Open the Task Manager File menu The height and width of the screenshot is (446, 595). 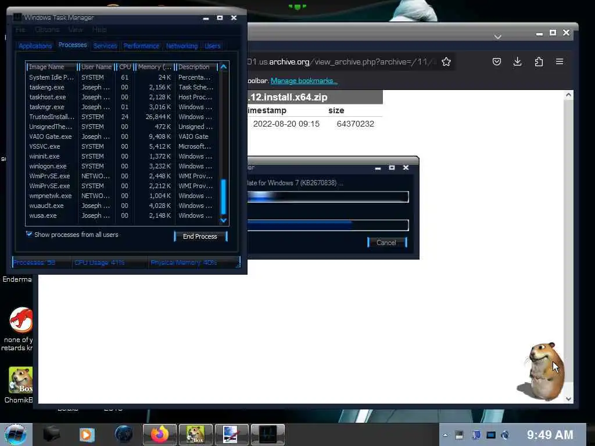pos(20,30)
